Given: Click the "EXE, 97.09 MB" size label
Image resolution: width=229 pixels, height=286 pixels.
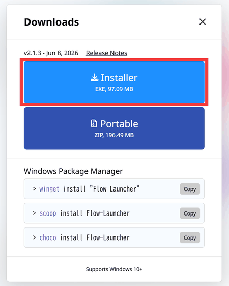Looking at the screenshot, I should coord(114,89).
